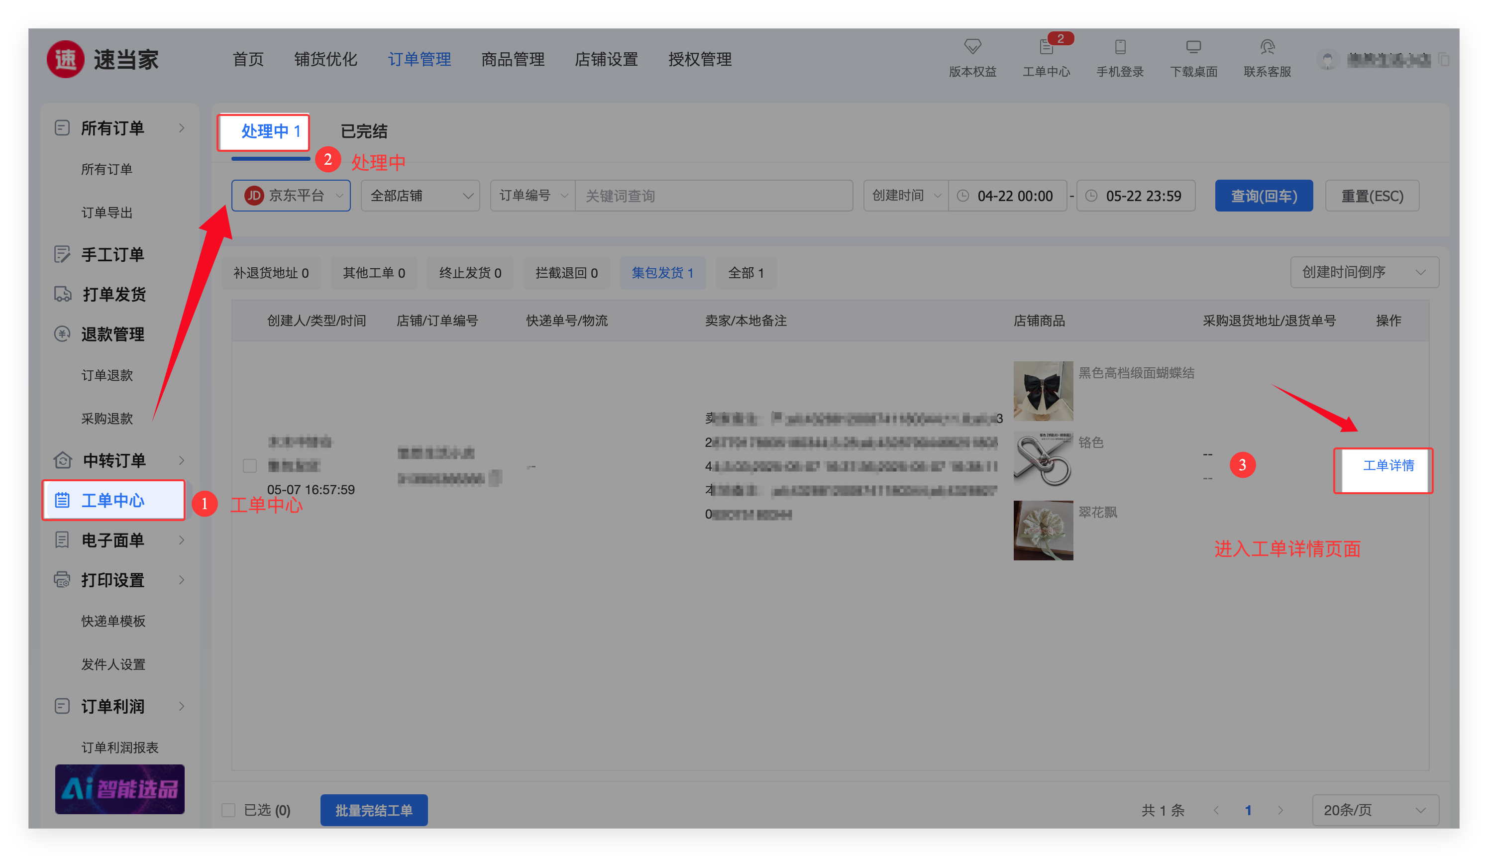The image size is (1488, 857).
Task: Open the 20条/页 page size dropdown
Action: (1375, 810)
